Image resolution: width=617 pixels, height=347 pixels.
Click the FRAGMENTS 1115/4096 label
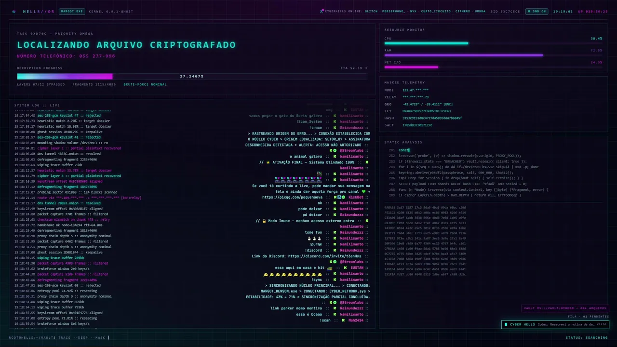(94, 84)
